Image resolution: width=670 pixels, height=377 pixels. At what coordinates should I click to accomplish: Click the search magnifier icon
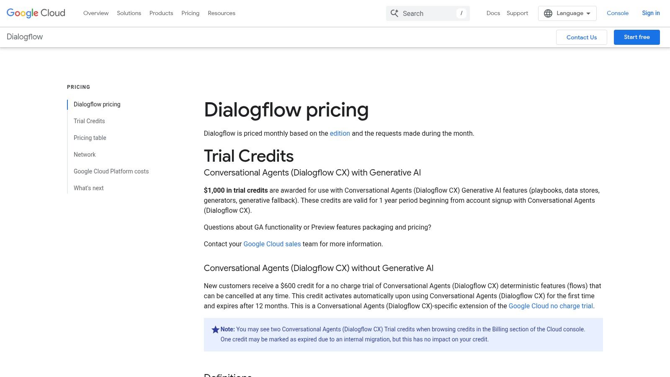[394, 13]
